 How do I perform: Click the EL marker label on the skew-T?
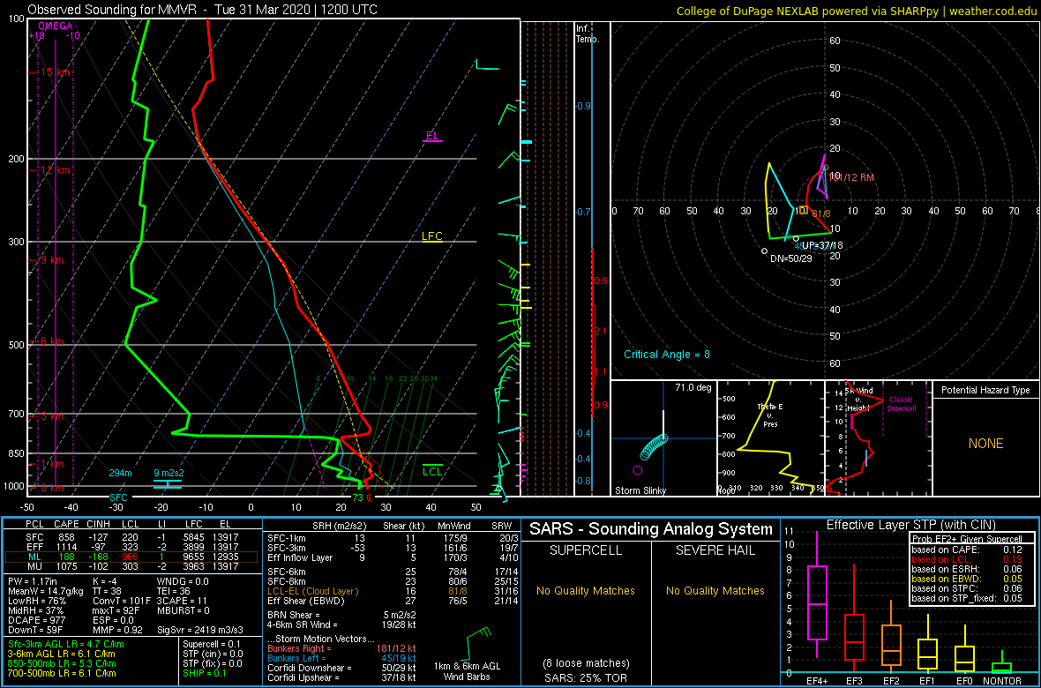click(x=432, y=136)
